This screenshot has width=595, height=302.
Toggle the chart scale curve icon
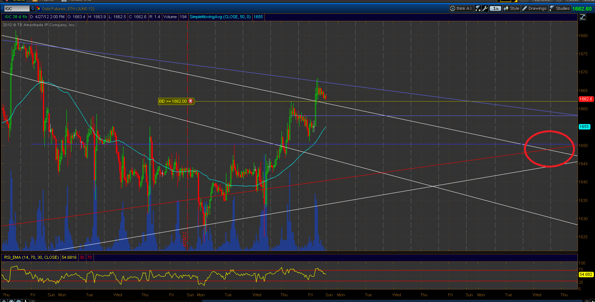pyautogui.click(x=582, y=17)
